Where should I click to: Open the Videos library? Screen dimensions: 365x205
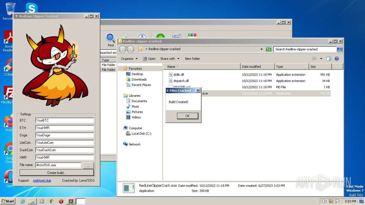(133, 117)
